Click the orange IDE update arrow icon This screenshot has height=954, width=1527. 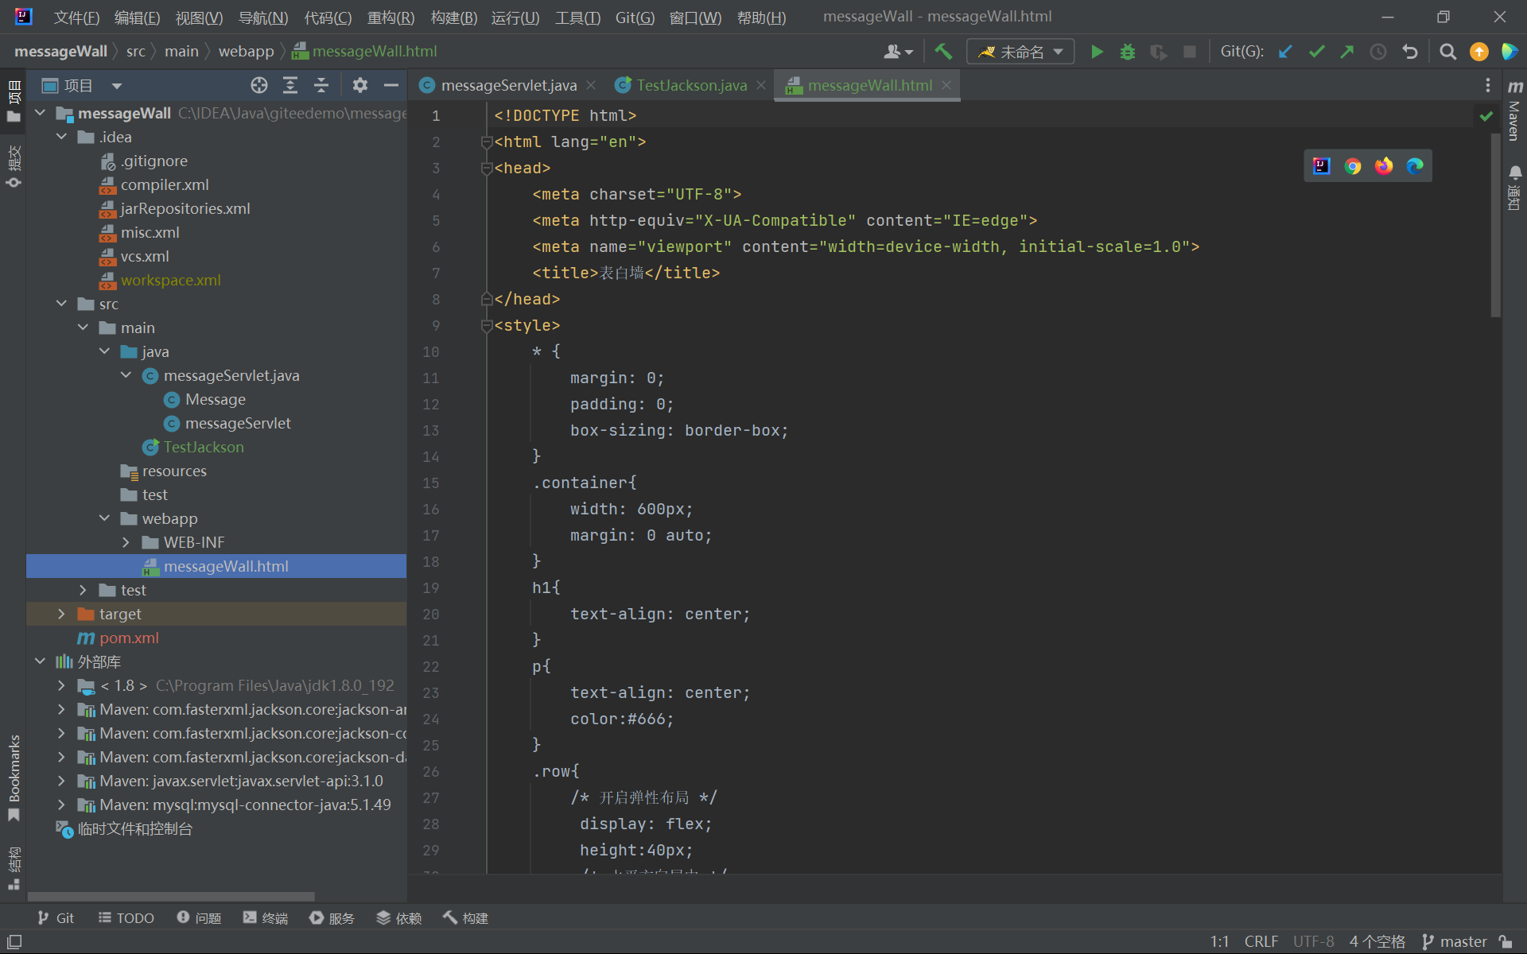1479,52
